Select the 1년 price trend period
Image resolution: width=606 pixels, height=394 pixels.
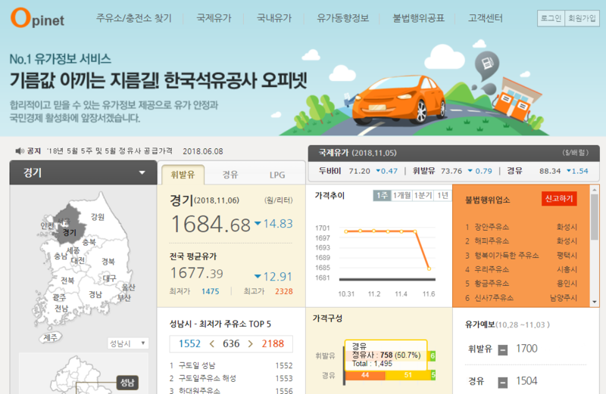tap(442, 196)
